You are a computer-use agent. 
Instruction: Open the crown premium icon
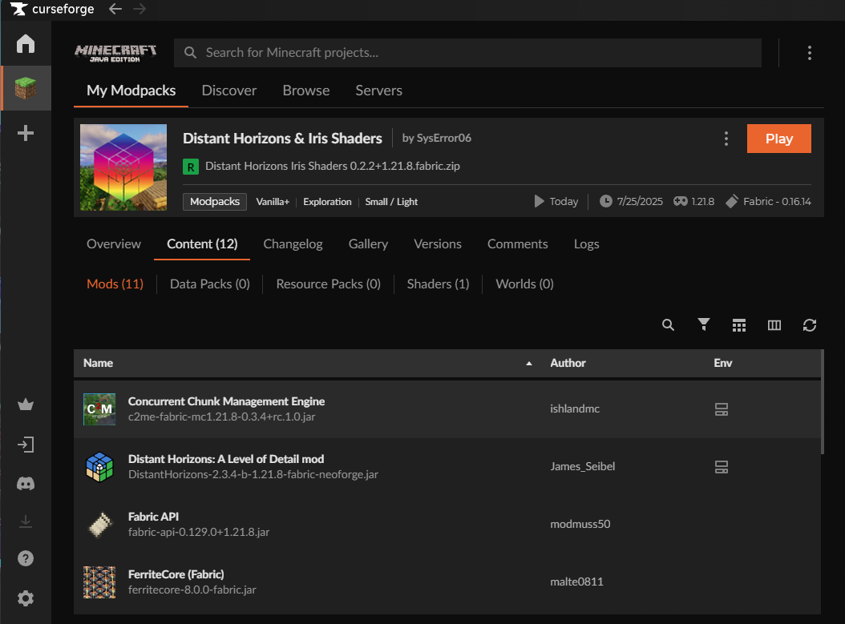pos(26,405)
